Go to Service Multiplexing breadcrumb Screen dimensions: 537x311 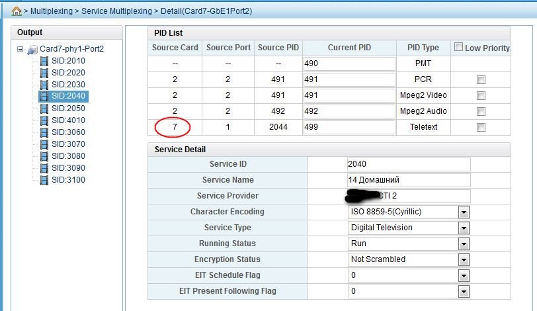click(116, 11)
